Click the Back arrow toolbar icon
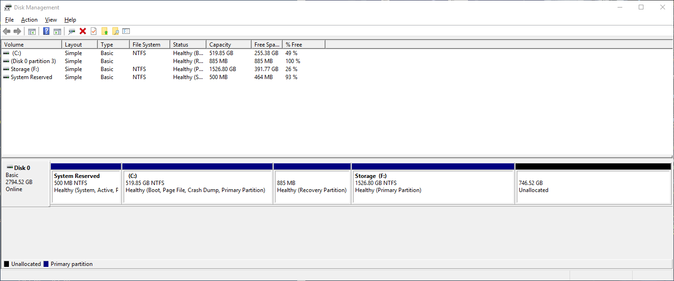The image size is (674, 281). [7, 32]
